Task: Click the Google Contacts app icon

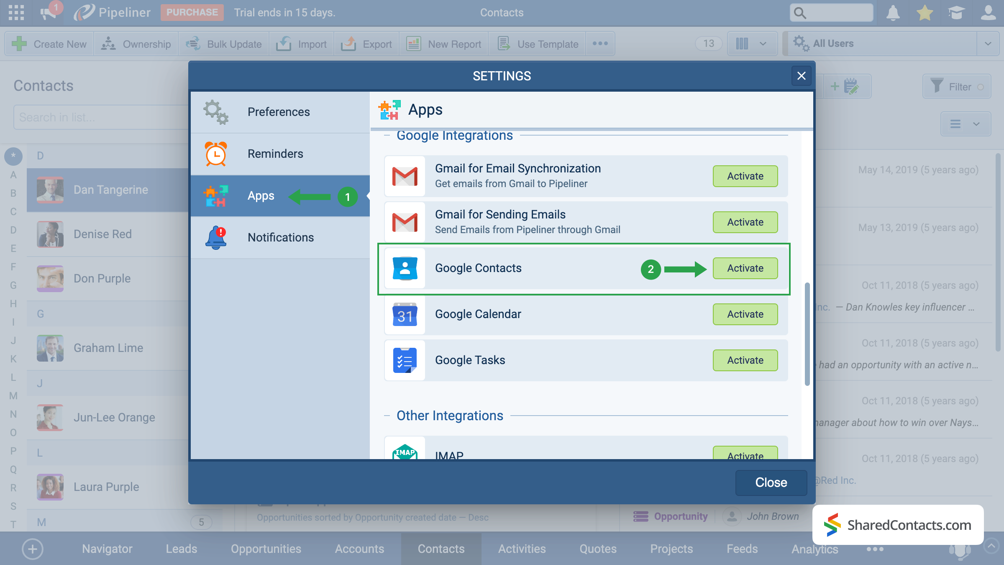Action: (x=405, y=268)
